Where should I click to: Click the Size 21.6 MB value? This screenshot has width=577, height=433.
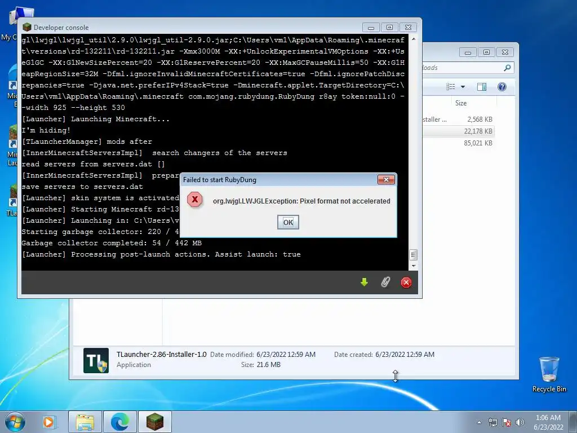click(269, 365)
